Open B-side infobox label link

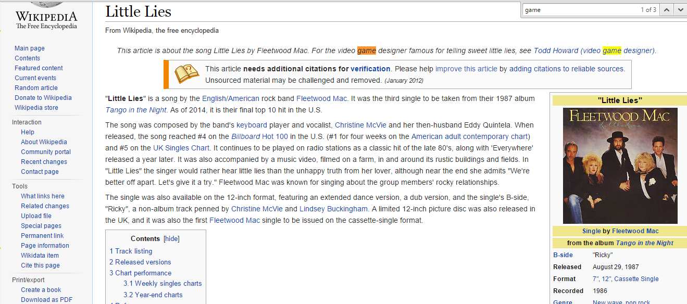pos(563,255)
